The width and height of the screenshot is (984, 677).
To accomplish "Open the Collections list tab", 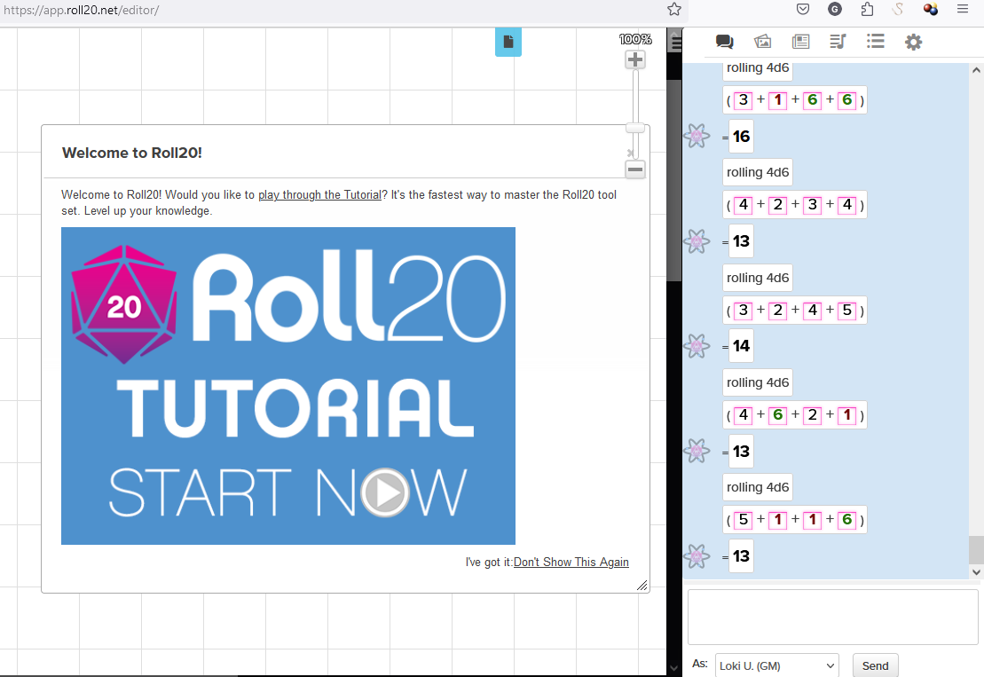I will 876,42.
